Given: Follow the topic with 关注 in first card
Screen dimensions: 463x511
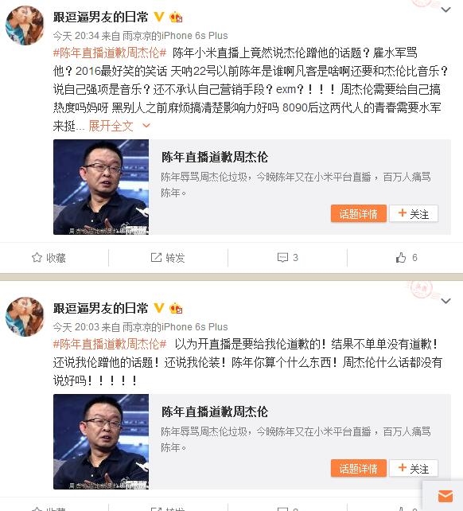Looking at the screenshot, I should tap(414, 214).
